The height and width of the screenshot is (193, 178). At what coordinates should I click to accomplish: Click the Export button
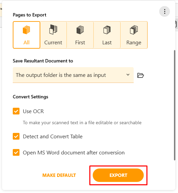point(118,175)
